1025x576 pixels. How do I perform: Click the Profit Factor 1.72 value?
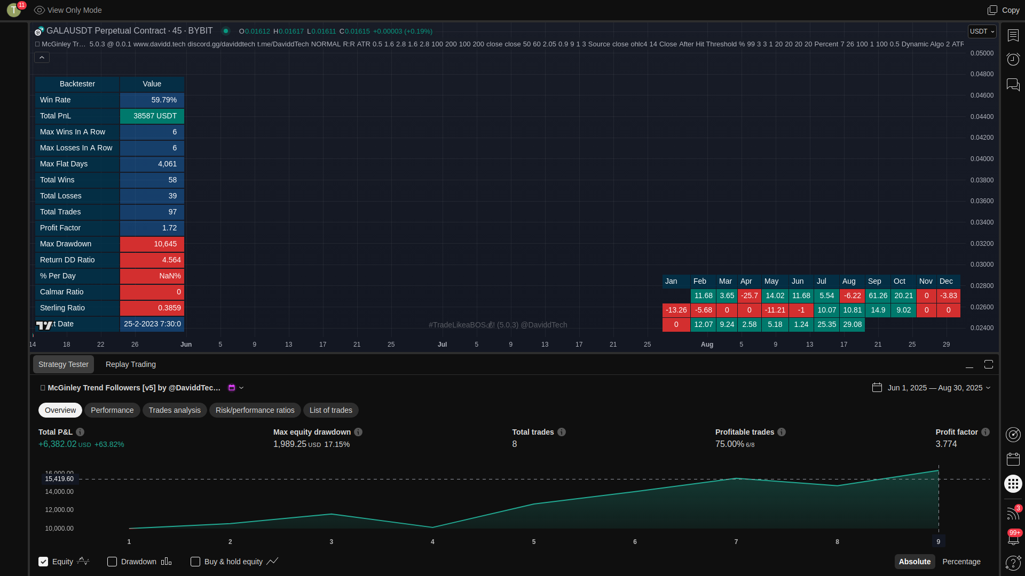tap(152, 228)
